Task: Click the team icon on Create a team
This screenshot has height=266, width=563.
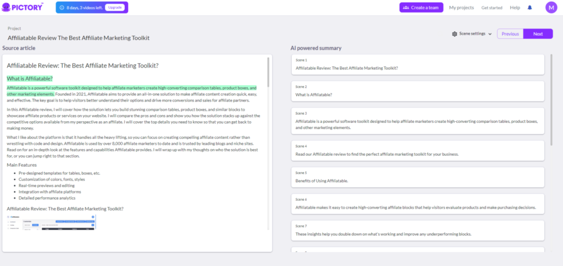Action: point(406,8)
